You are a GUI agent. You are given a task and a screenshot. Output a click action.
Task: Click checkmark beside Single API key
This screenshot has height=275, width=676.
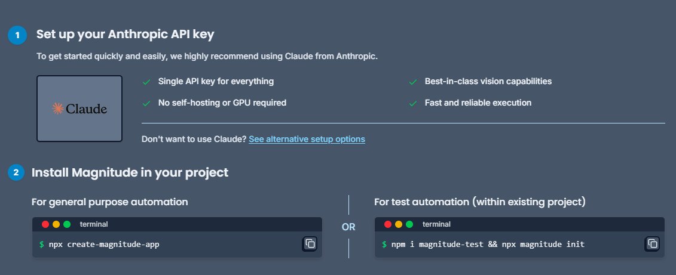(146, 82)
